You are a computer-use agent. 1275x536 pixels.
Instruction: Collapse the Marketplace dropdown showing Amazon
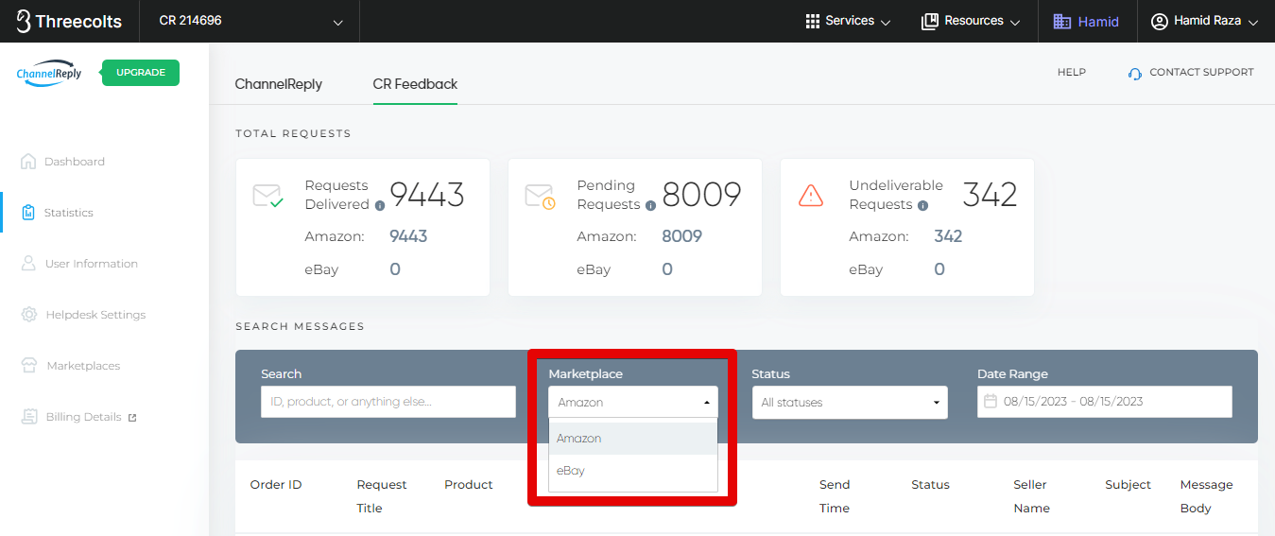point(633,402)
